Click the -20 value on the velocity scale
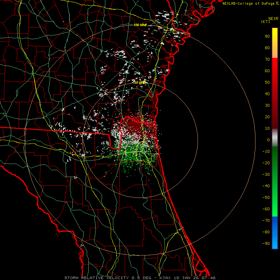This screenshot has height=280, width=280. coord(266,163)
